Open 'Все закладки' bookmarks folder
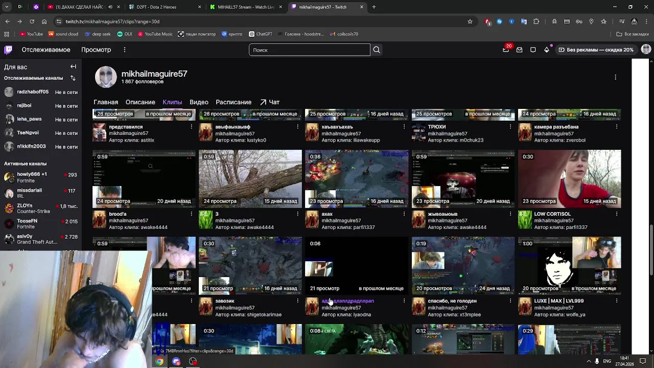Screen dimensions: 654x368 (633, 34)
